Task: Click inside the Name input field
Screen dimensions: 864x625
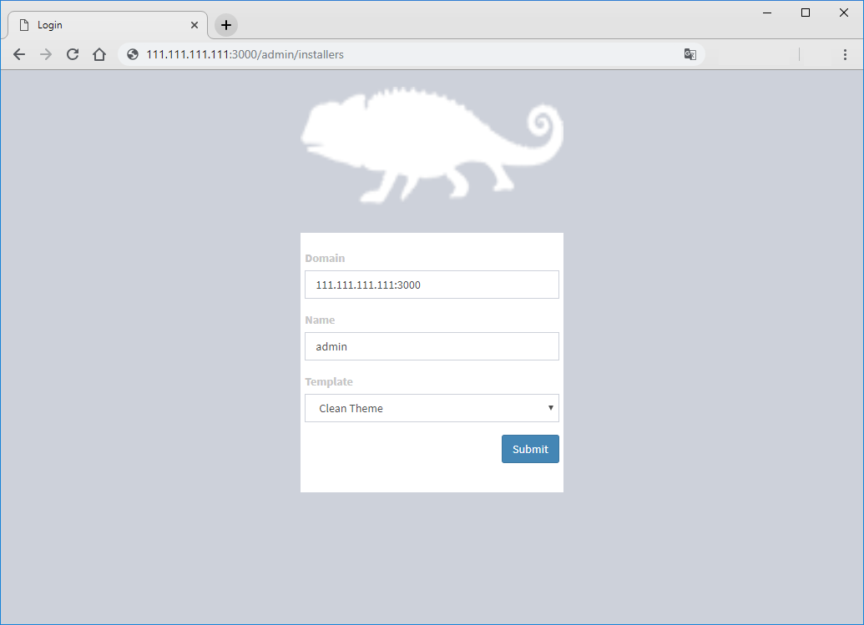Action: tap(432, 346)
